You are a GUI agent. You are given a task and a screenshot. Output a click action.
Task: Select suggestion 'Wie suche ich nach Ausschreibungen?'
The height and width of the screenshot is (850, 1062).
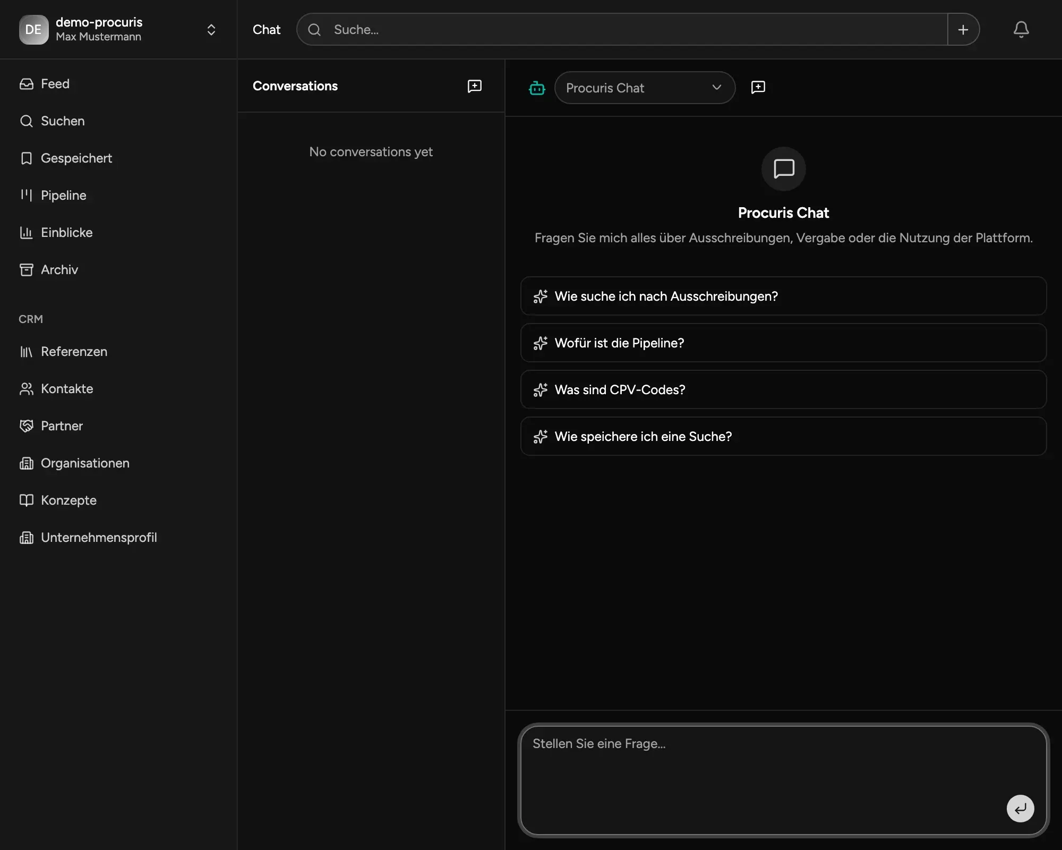(x=784, y=296)
